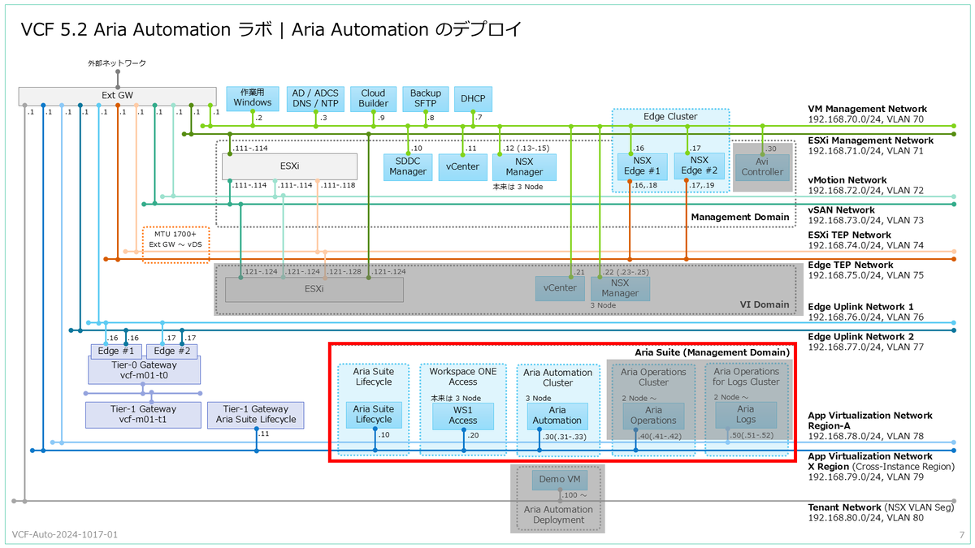
Task: Click the Workspace ONE Access label
Action: pos(463,377)
